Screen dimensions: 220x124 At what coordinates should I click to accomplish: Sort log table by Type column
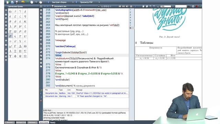pos(63,90)
